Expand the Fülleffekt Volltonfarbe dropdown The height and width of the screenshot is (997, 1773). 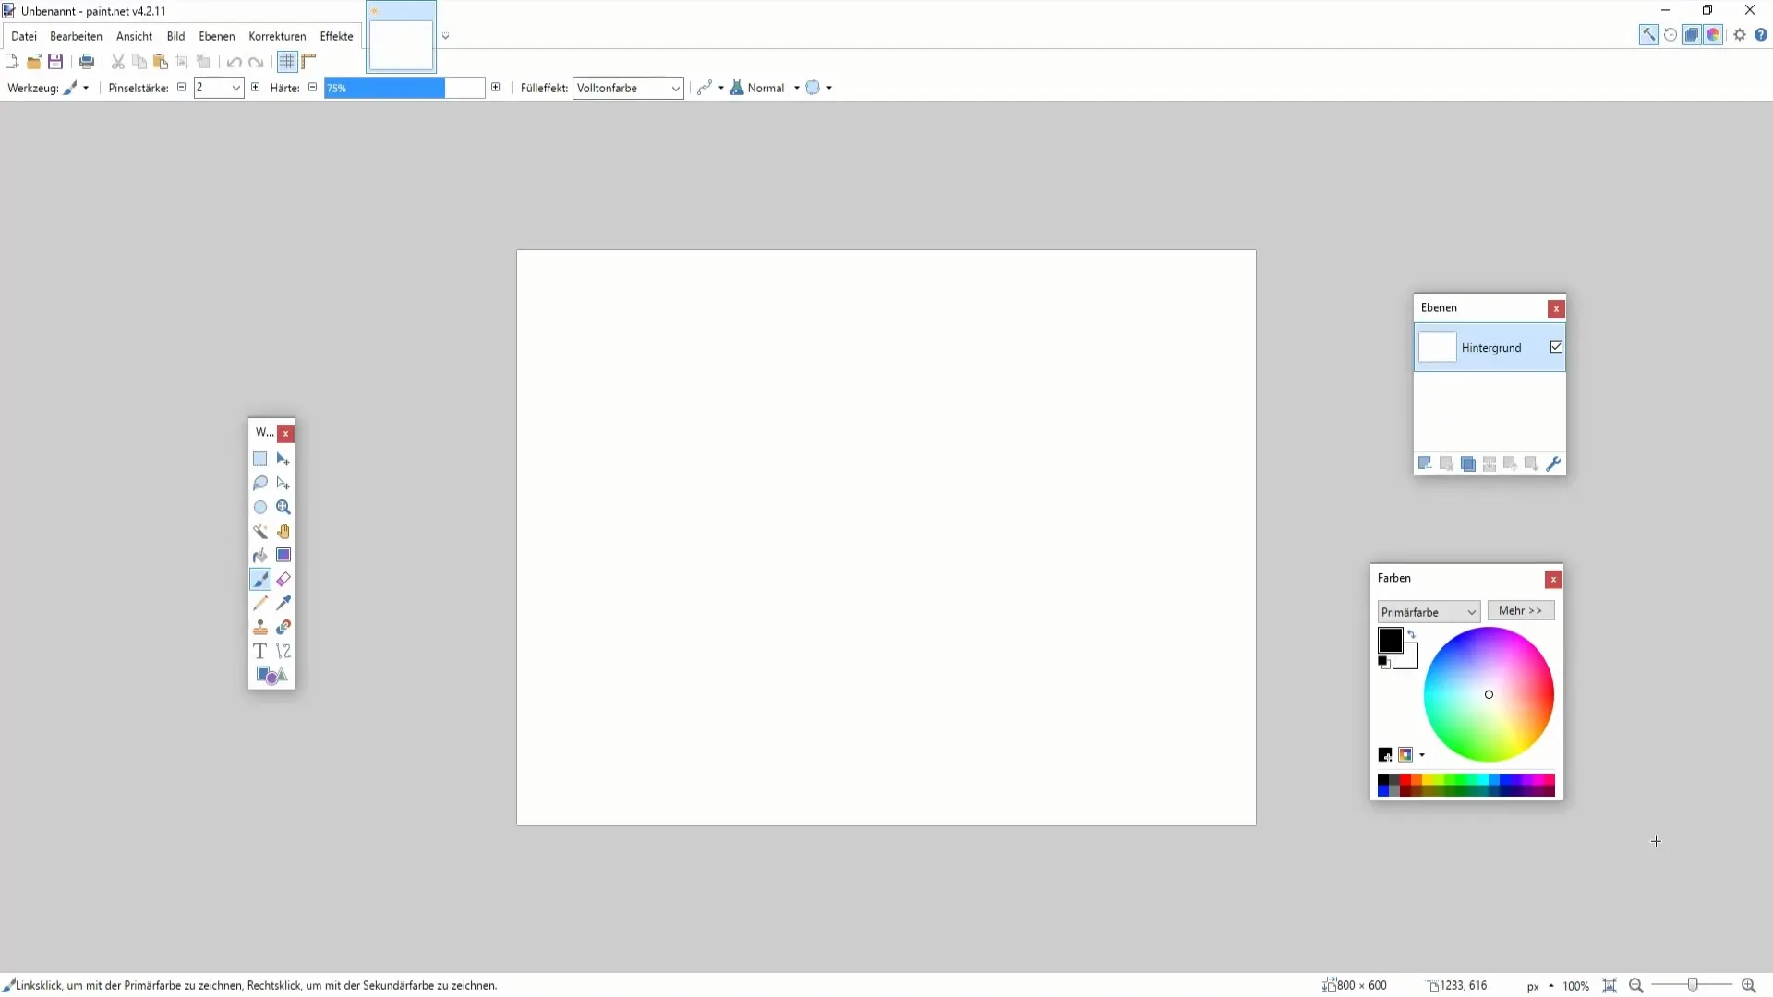pyautogui.click(x=675, y=88)
